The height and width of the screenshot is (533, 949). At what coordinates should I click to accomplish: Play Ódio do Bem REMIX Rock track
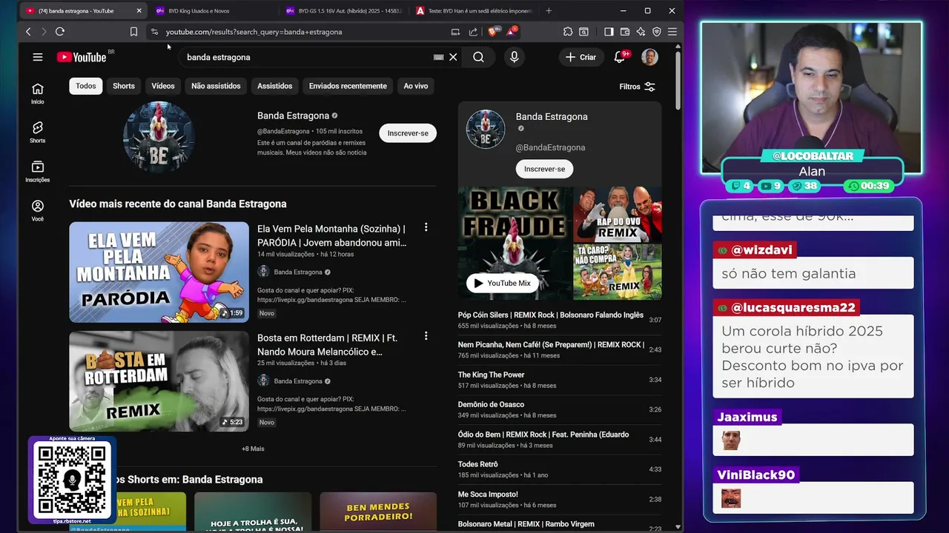(x=560, y=440)
